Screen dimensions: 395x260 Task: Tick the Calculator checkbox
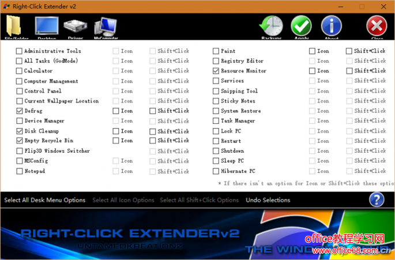point(19,71)
